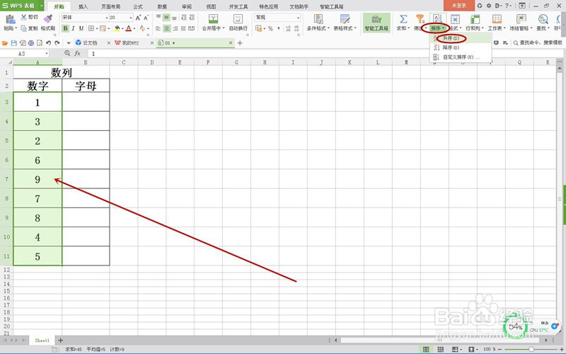Click the align right icon

pyautogui.click(x=175, y=28)
